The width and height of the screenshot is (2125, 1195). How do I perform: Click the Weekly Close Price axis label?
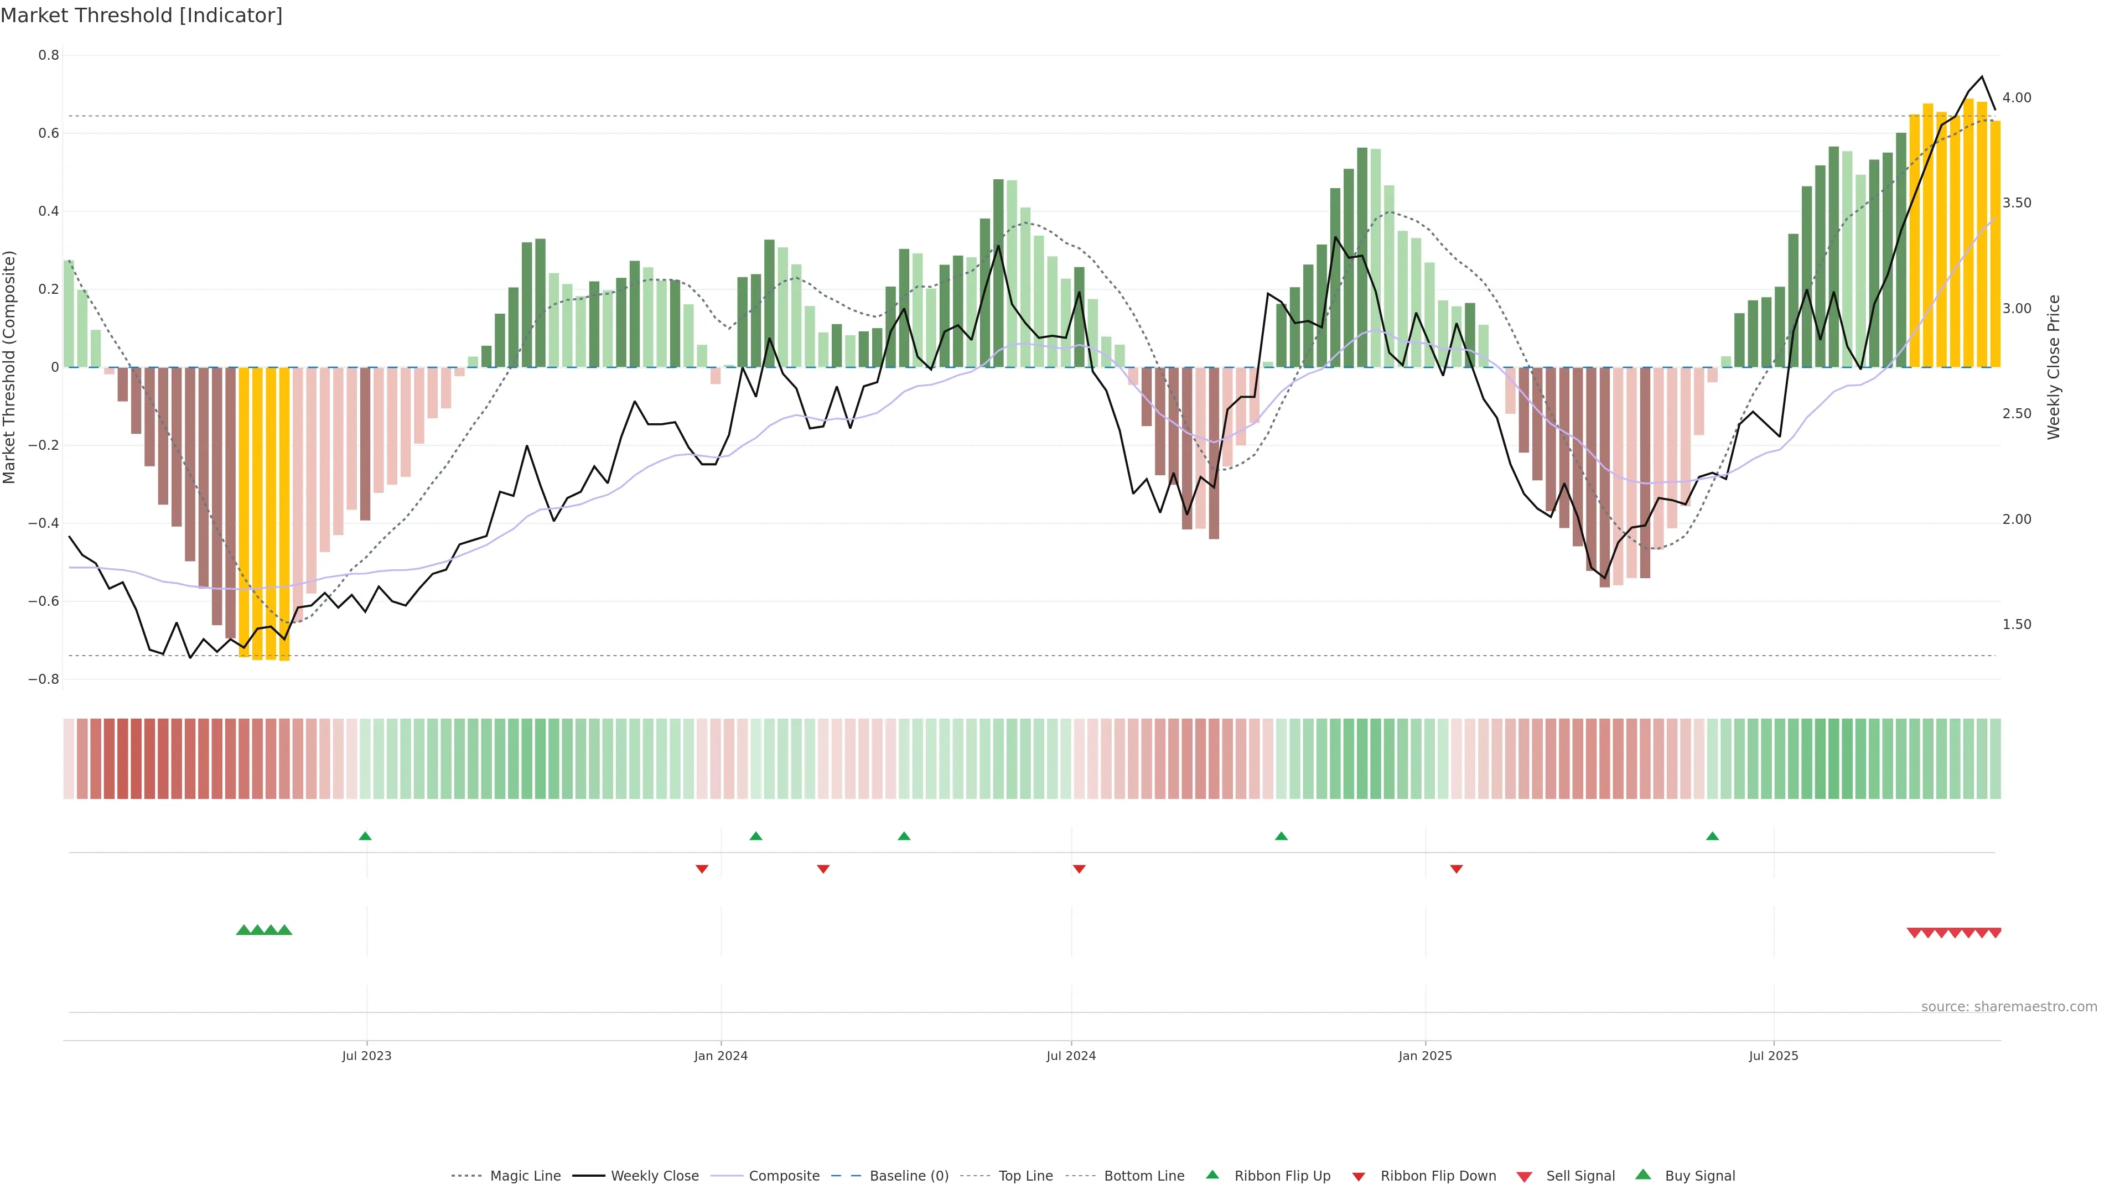point(2054,367)
